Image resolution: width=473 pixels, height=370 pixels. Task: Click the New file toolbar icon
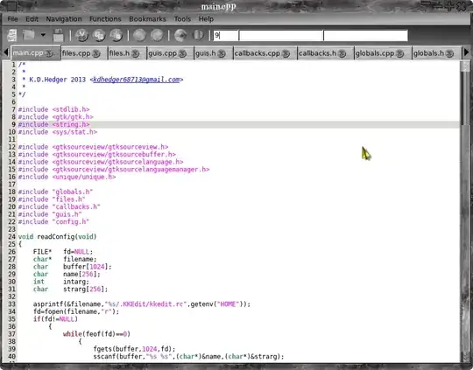tap(12, 35)
